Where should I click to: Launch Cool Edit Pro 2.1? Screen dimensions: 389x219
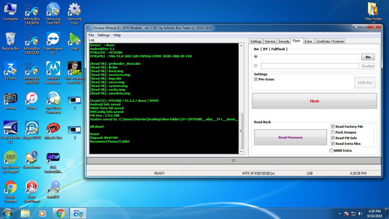pyautogui.click(x=10, y=133)
